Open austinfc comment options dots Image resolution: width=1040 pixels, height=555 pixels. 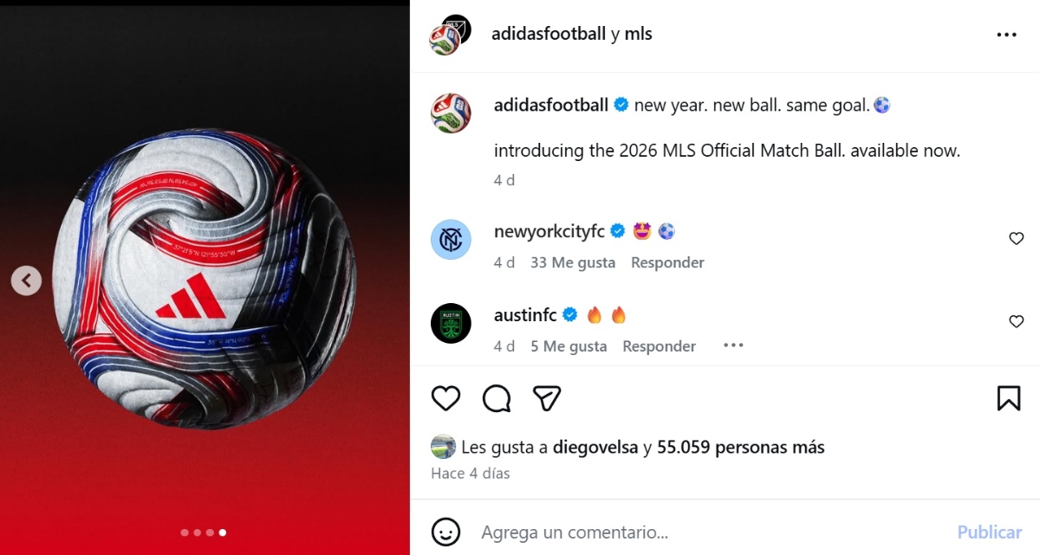pos(733,345)
